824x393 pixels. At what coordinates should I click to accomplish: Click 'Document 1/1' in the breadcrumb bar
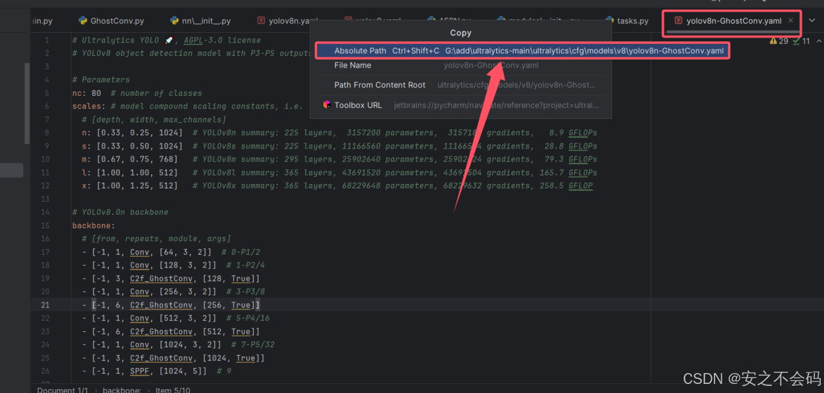click(x=62, y=390)
